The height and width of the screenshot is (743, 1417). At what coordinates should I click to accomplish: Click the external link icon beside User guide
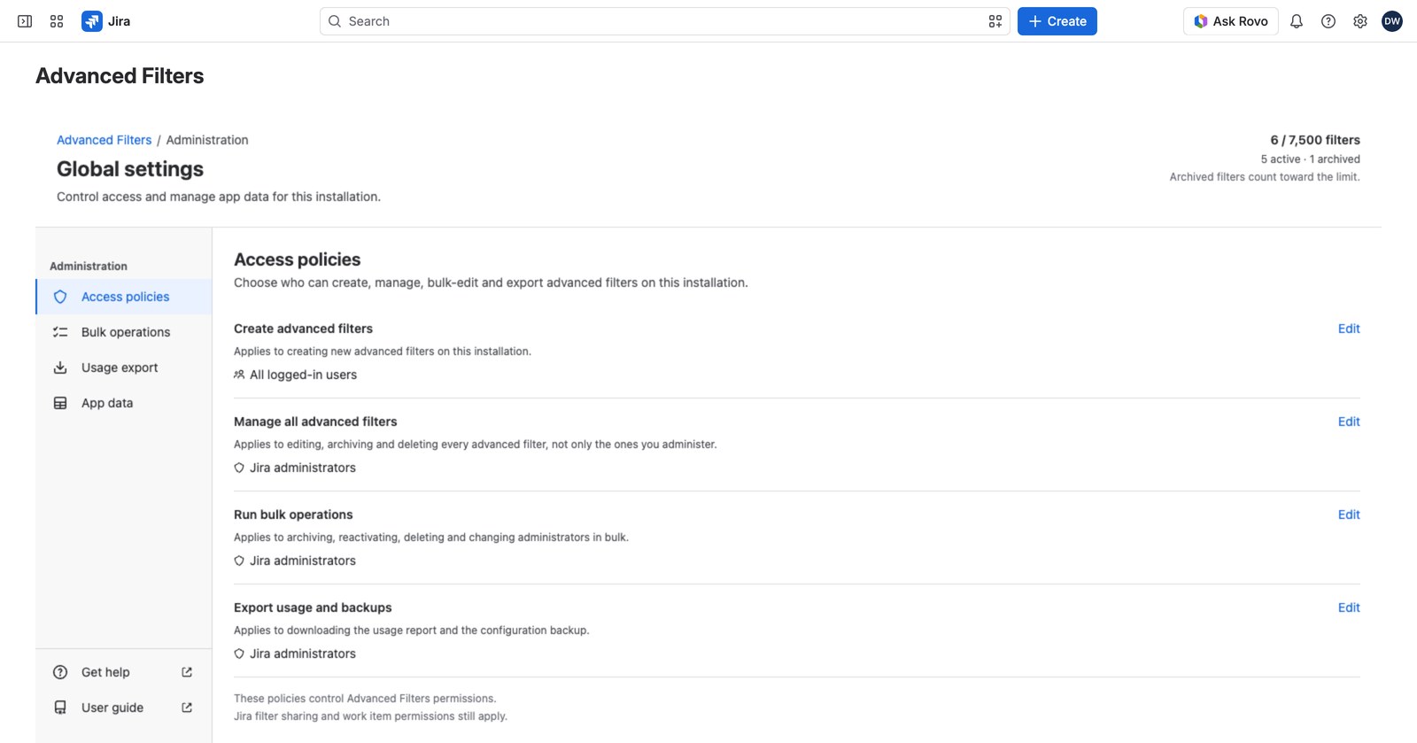187,708
